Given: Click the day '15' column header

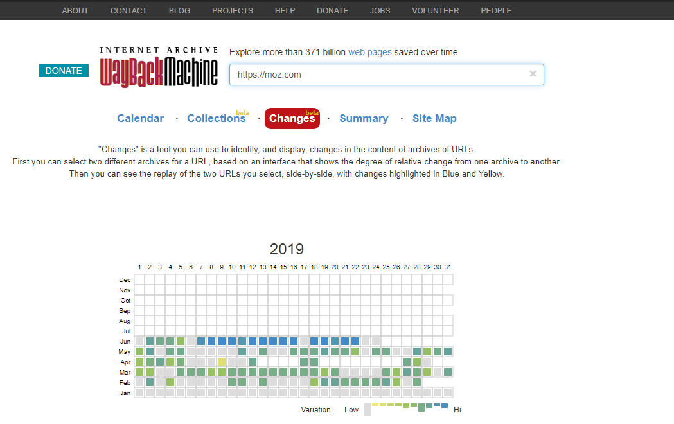Looking at the screenshot, I should pos(284,267).
